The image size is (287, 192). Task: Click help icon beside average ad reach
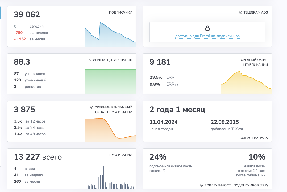[x=91, y=107]
